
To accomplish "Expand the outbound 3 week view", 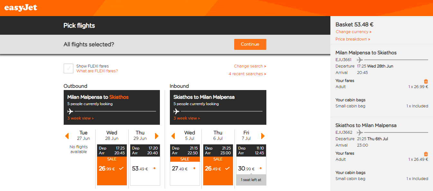I will pyautogui.click(x=80, y=118).
